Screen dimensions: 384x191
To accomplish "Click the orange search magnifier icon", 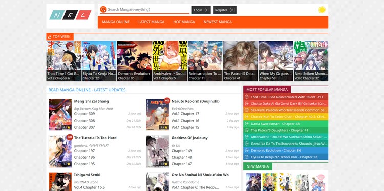I will tap(103, 10).
